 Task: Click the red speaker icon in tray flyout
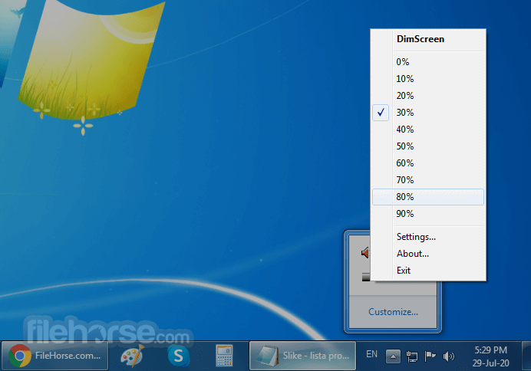(365, 253)
